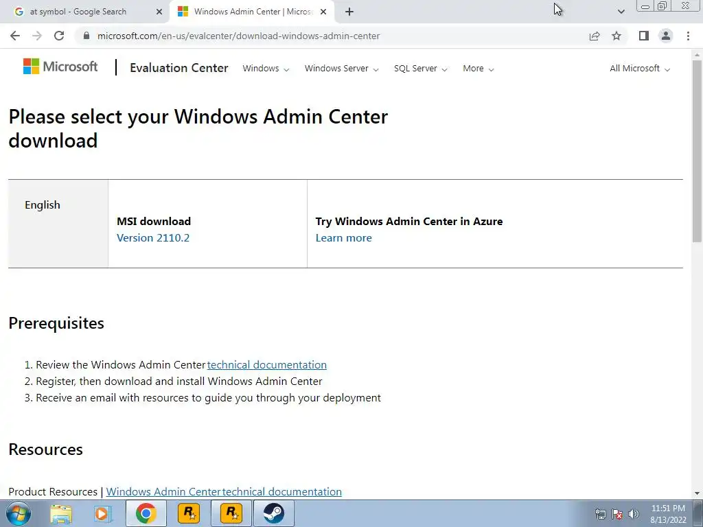
Task: Select the English language cell
Action: tap(58, 224)
